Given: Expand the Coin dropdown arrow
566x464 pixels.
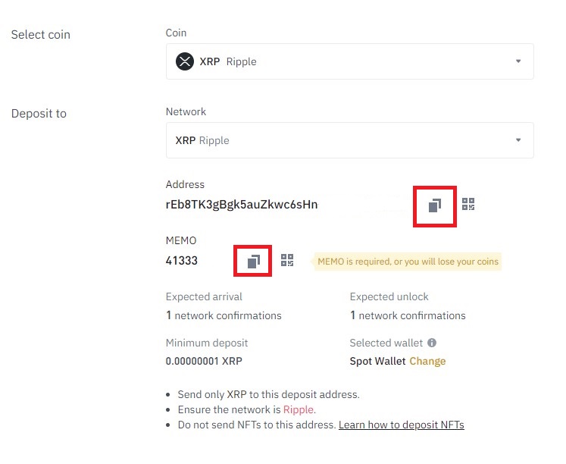Looking at the screenshot, I should pyautogui.click(x=518, y=61).
